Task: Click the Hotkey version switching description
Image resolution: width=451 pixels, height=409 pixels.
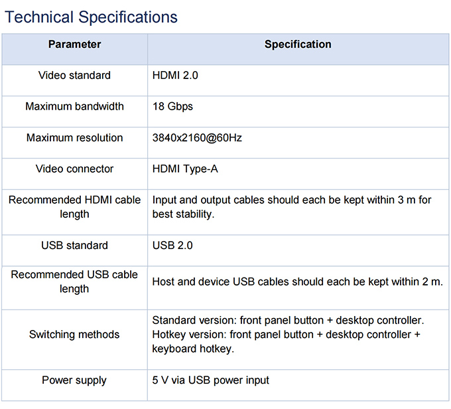Action: coord(286,341)
